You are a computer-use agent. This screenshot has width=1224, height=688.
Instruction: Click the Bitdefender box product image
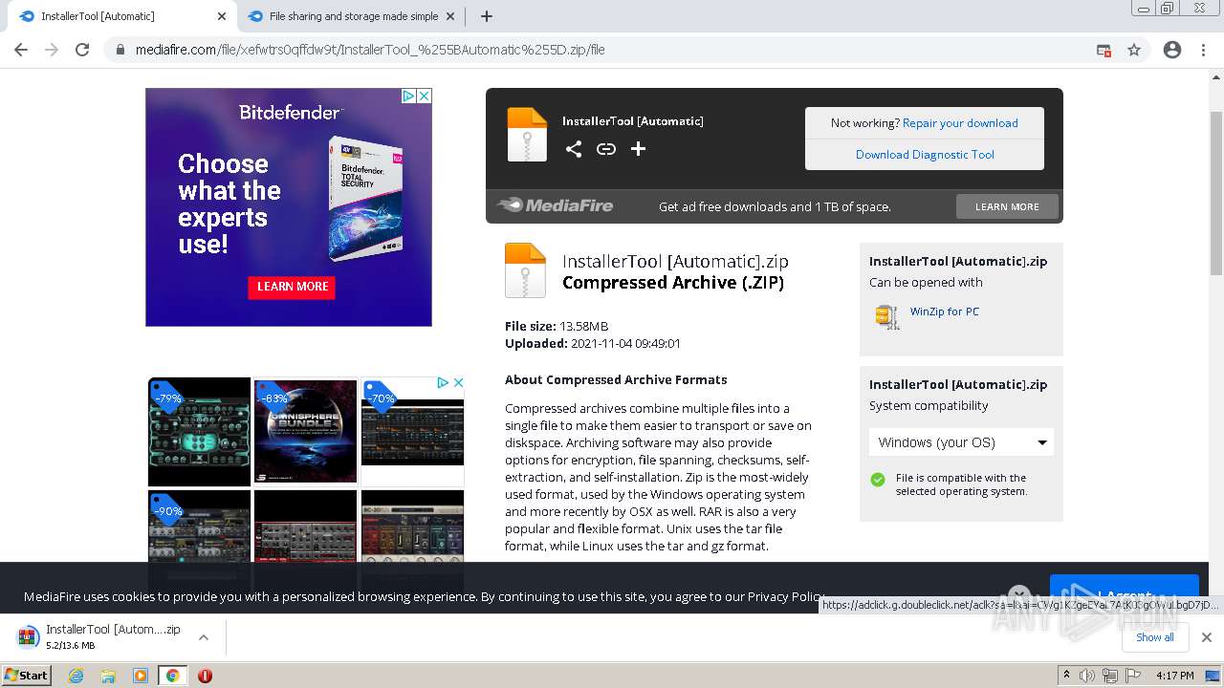click(x=366, y=198)
